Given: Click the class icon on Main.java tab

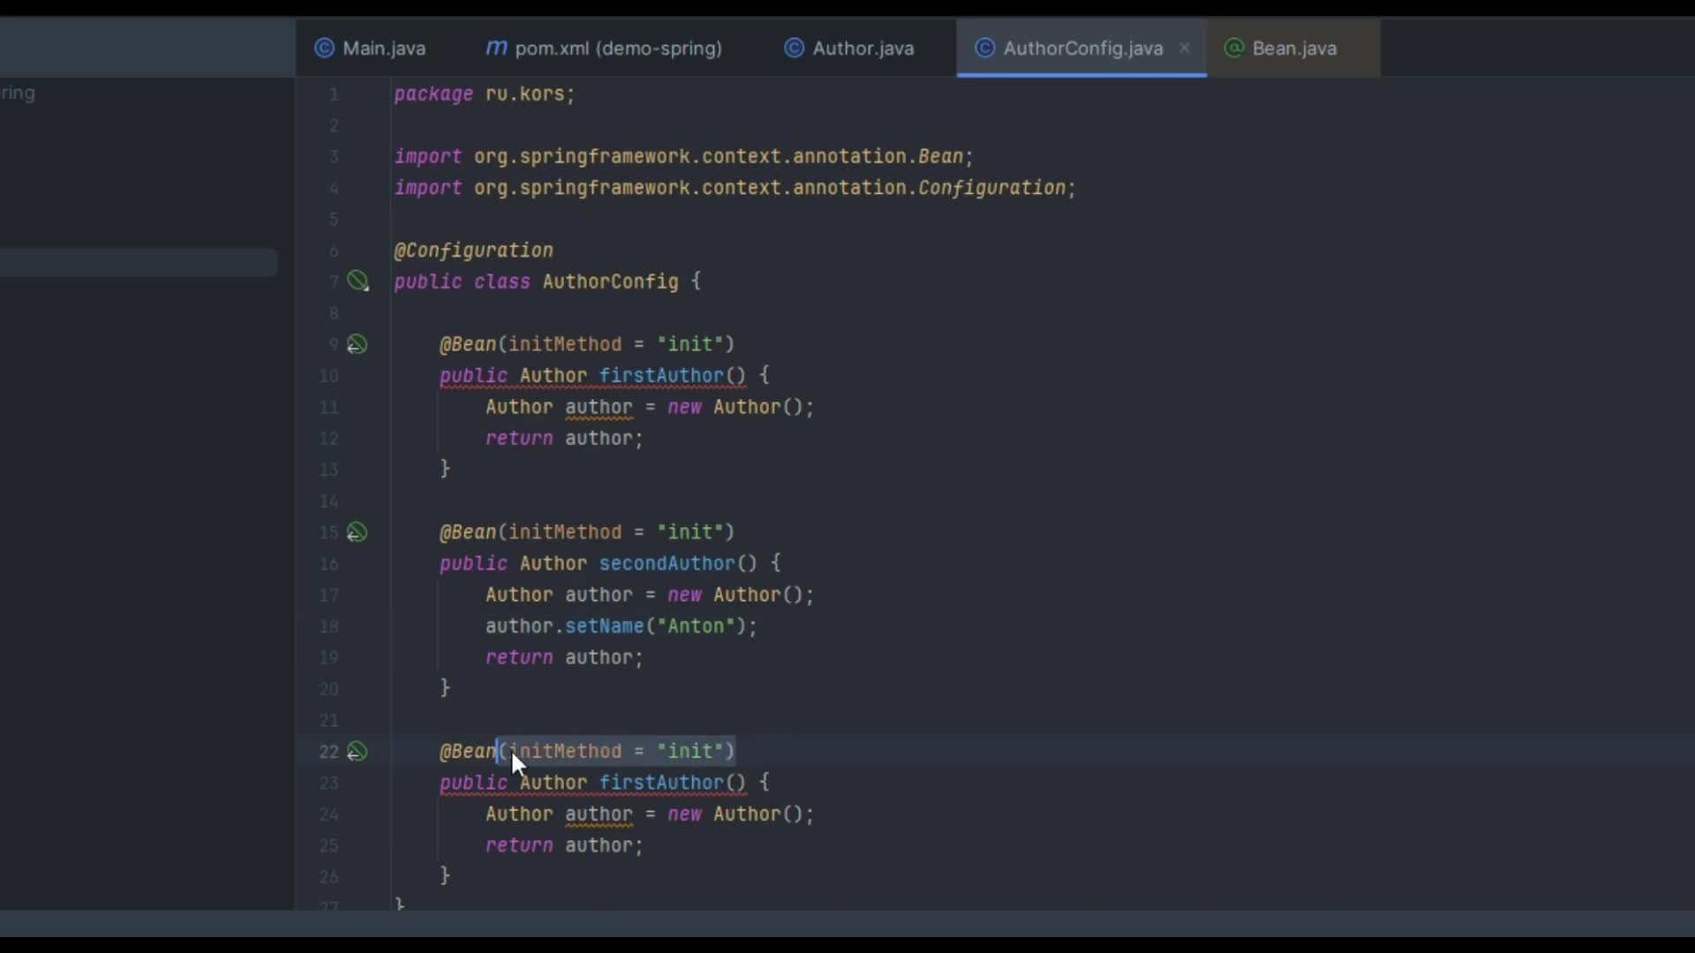Looking at the screenshot, I should click(x=325, y=49).
